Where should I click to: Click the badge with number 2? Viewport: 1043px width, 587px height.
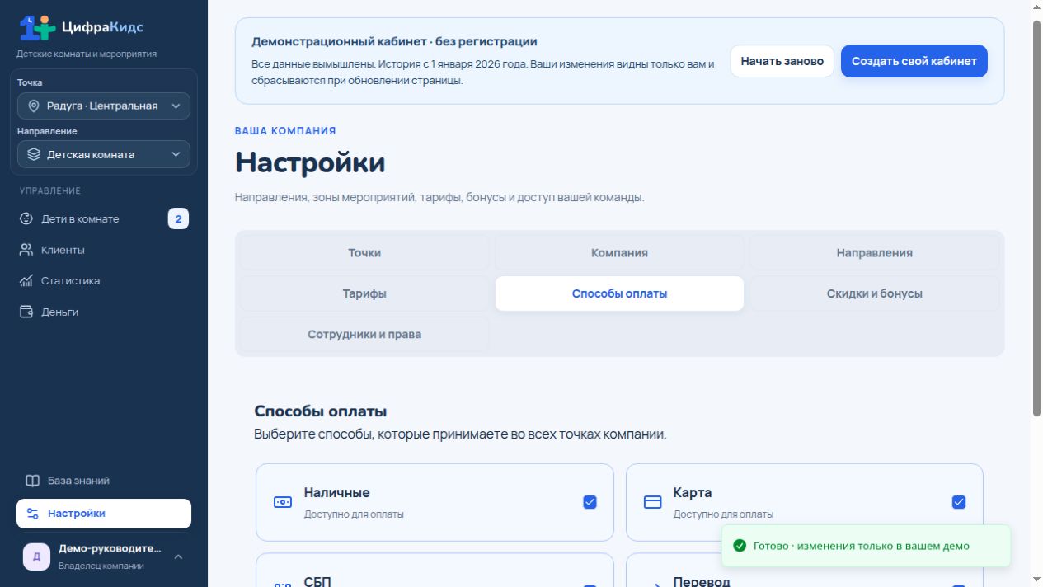pyautogui.click(x=178, y=218)
